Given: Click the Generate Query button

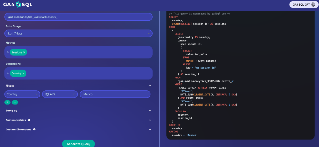Looking at the screenshot, I should pos(78,144).
